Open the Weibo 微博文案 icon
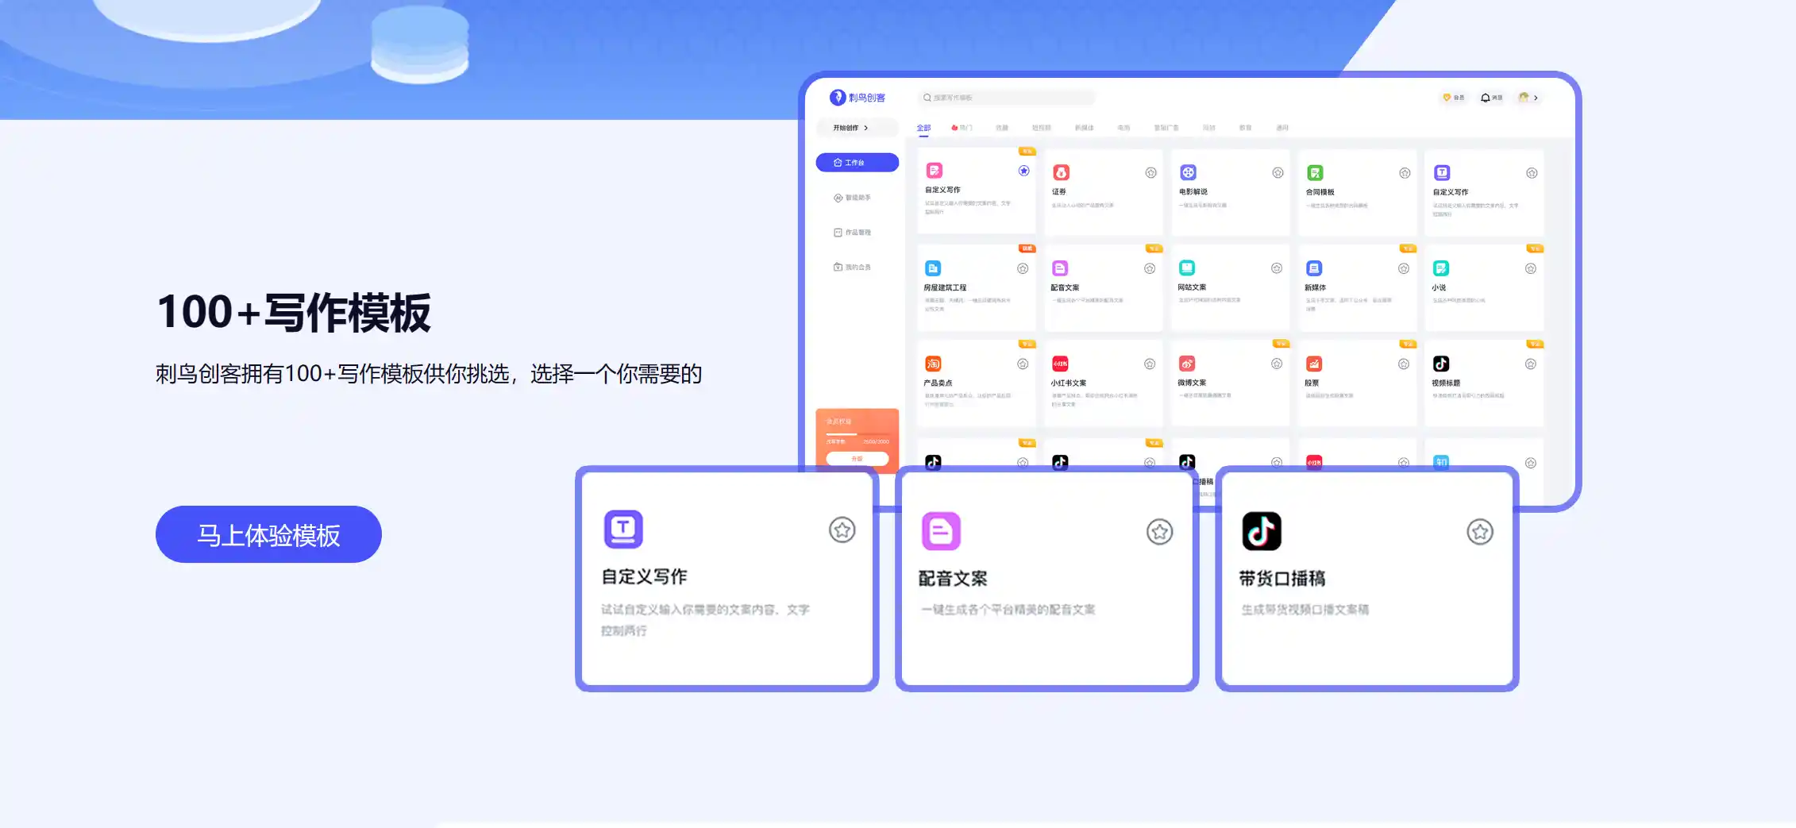The width and height of the screenshot is (1796, 828). (x=1187, y=364)
